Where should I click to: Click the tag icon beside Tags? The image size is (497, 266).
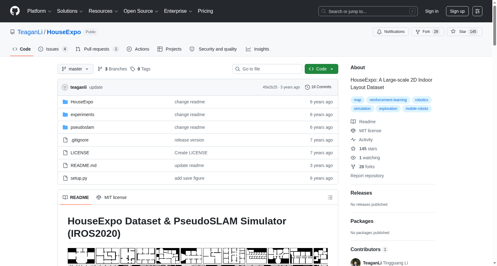(133, 69)
